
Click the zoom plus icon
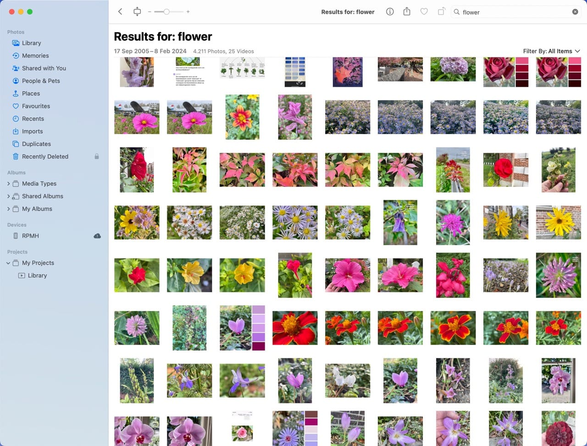click(x=188, y=11)
